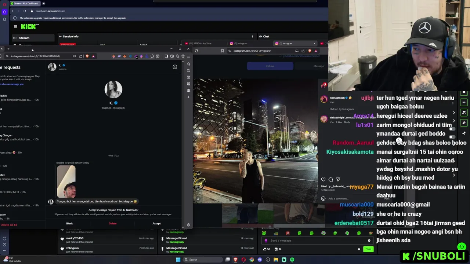Open the weather widget on the taskbar
The width and height of the screenshot is (470, 264).
[x=12, y=260]
